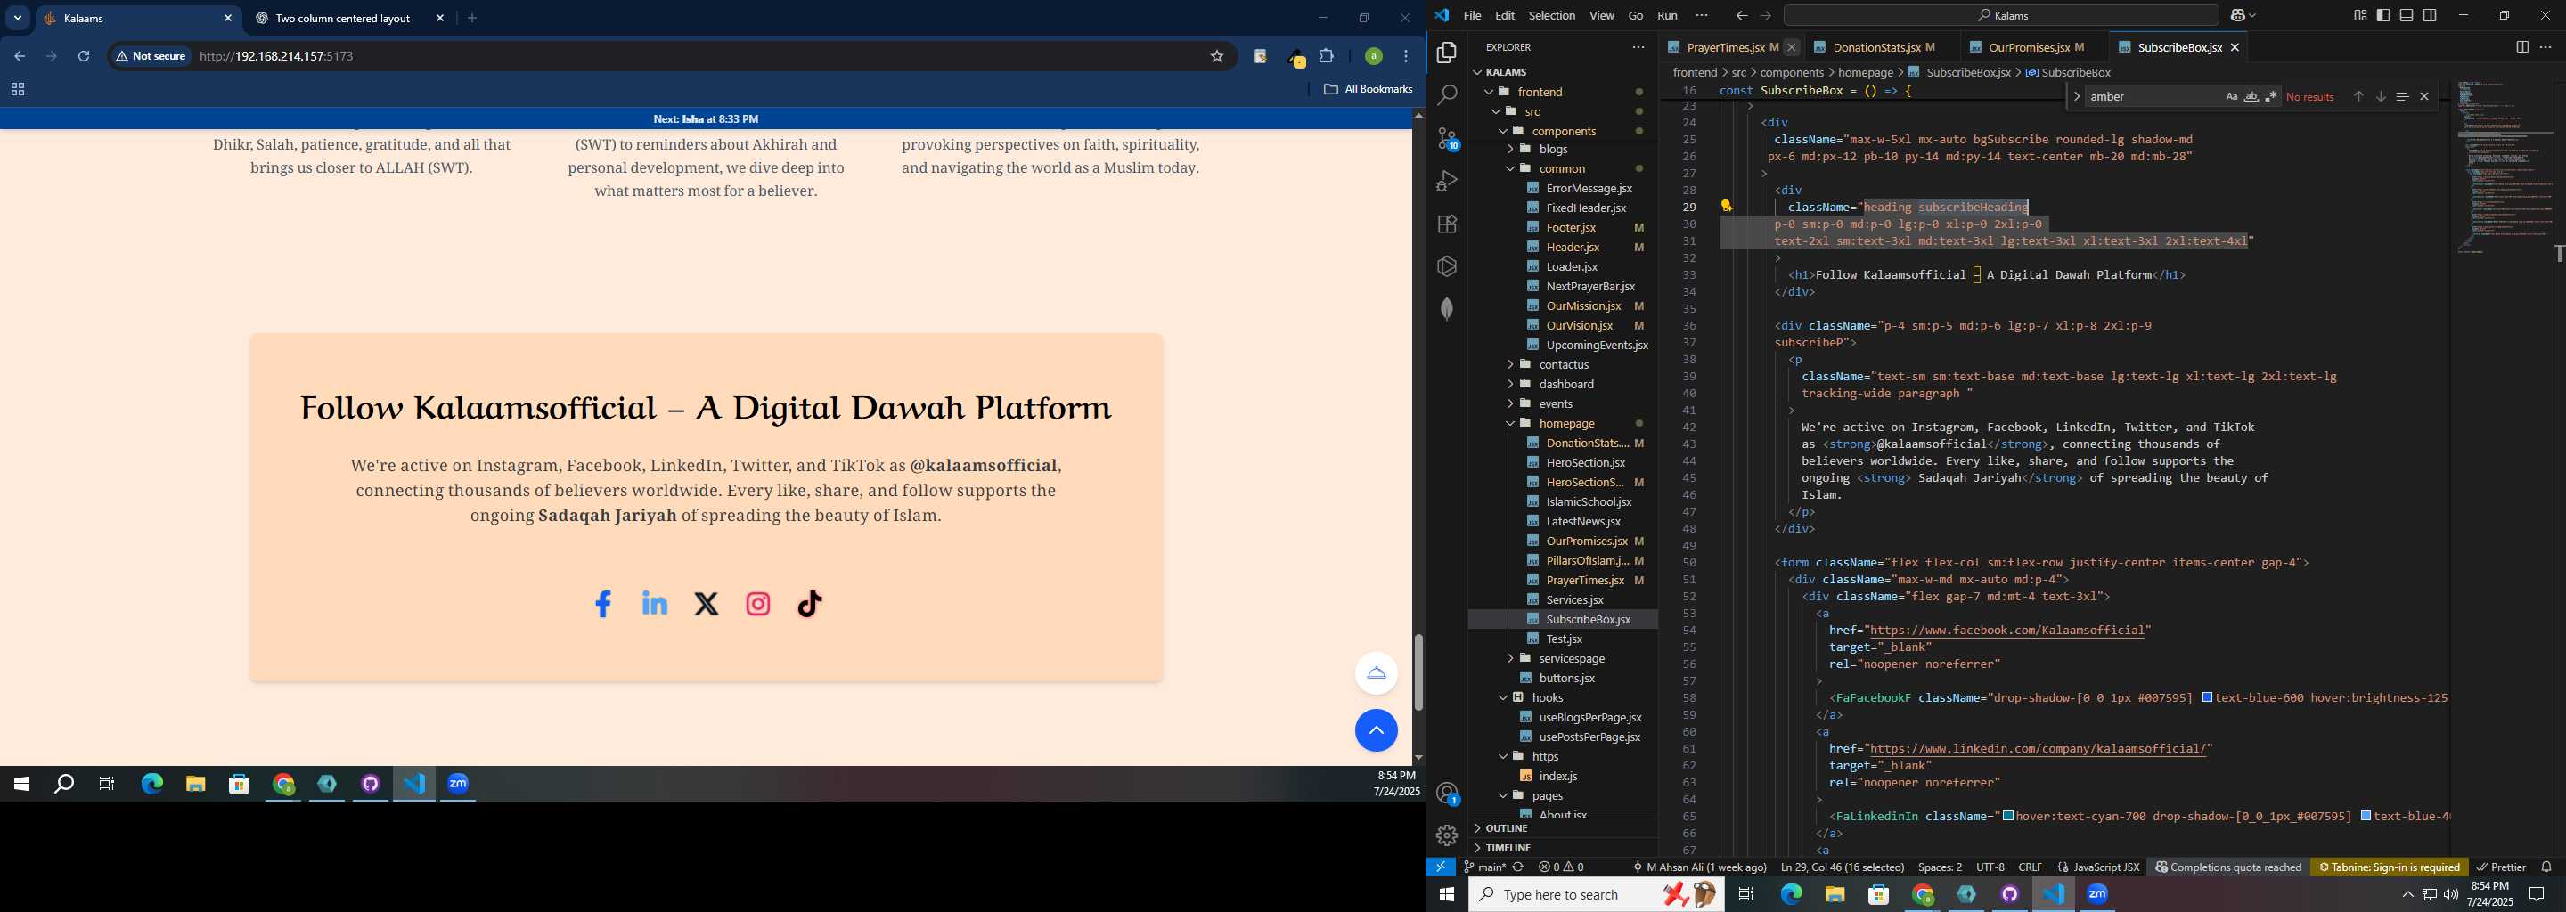Toggle the Primary Side Bar layout button
Viewport: 2566px width, 912px height.
click(2382, 15)
